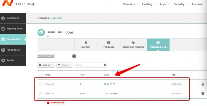Click into the host records Search field

88,65
